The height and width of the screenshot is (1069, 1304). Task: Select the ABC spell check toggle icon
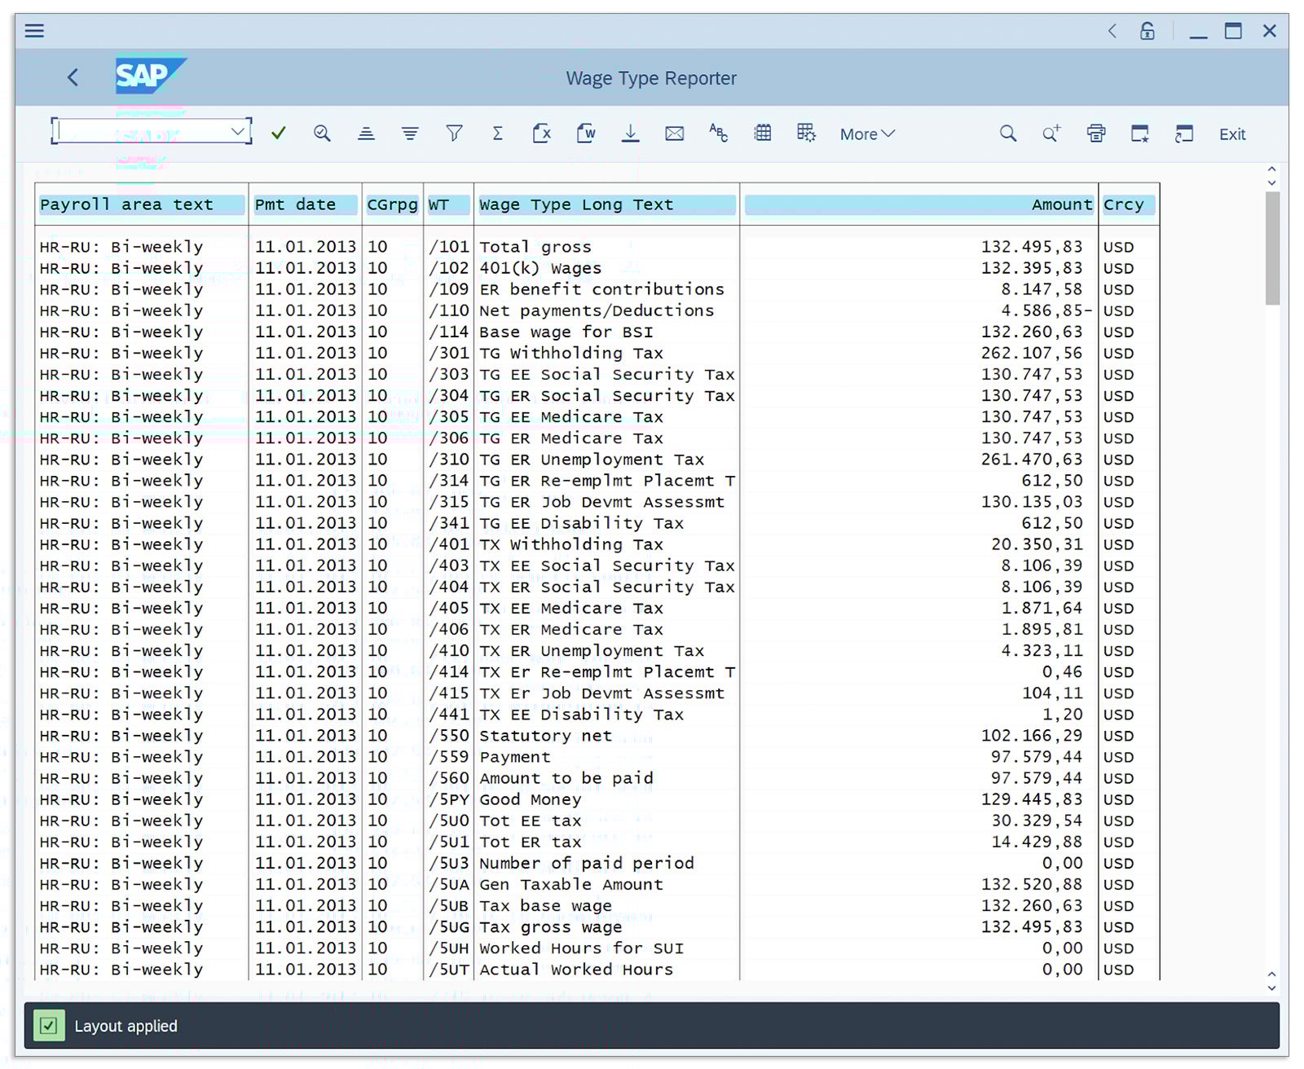pyautogui.click(x=718, y=133)
